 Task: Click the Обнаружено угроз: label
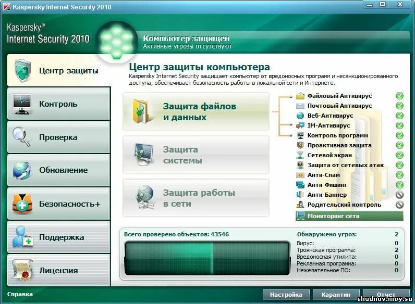coord(327,234)
